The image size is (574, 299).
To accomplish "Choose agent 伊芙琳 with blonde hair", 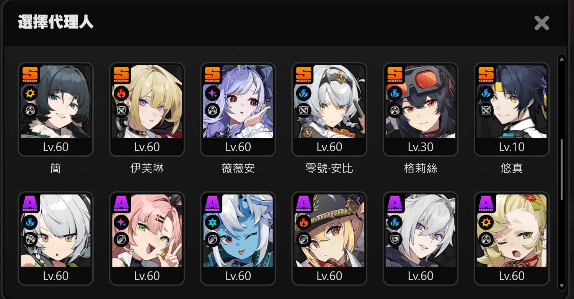I will tap(147, 110).
